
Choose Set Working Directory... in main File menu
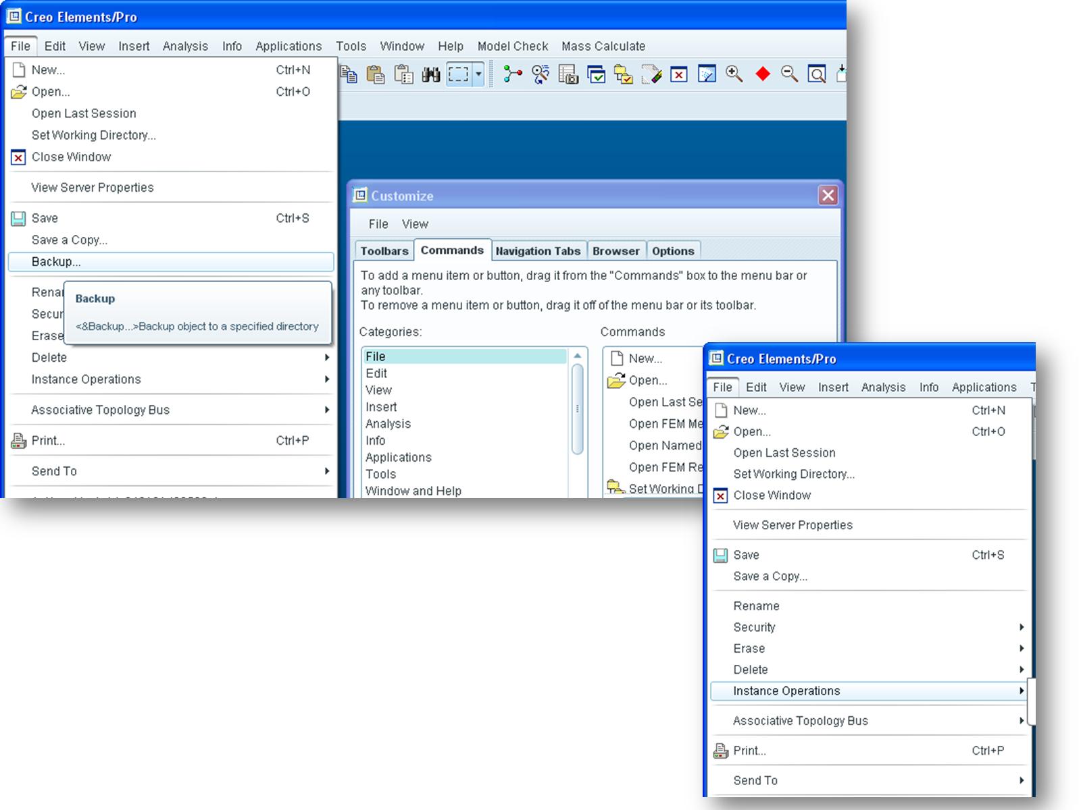pos(171,135)
